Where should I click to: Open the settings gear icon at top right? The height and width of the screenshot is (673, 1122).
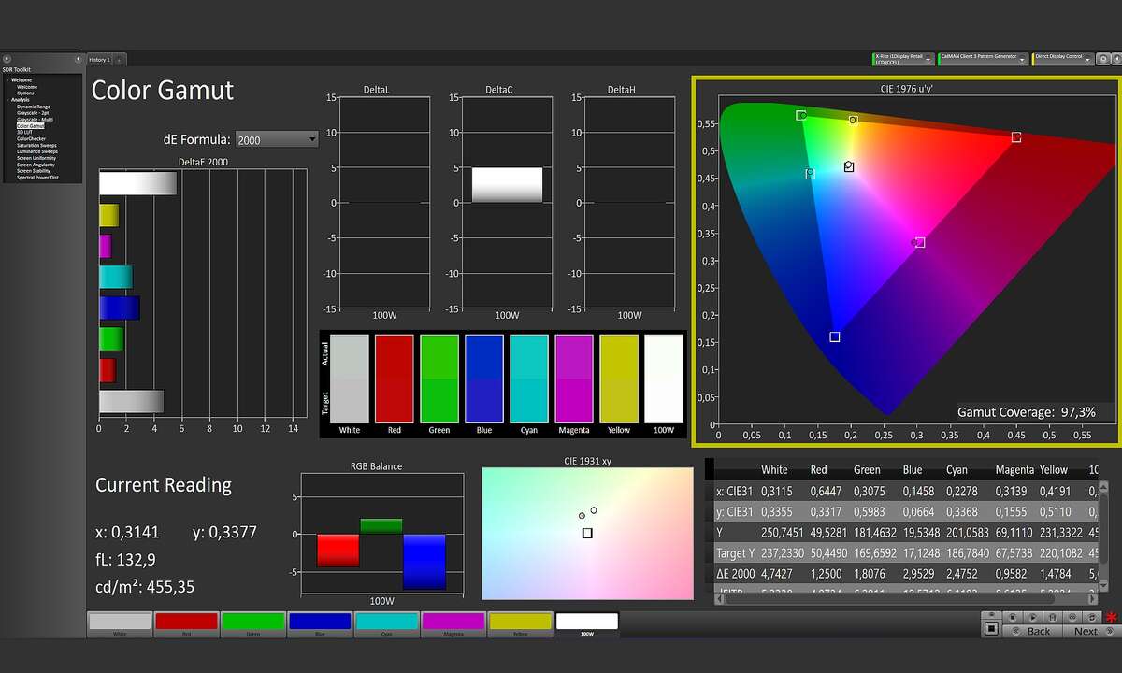click(1103, 59)
